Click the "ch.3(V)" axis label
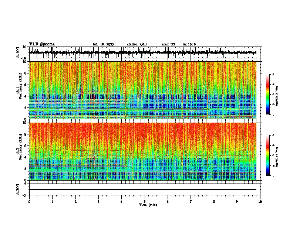This screenshot has width=293, height=226. point(18,190)
